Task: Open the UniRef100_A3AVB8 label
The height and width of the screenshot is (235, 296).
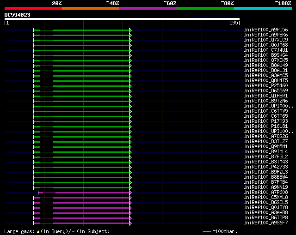Action: pos(265,213)
